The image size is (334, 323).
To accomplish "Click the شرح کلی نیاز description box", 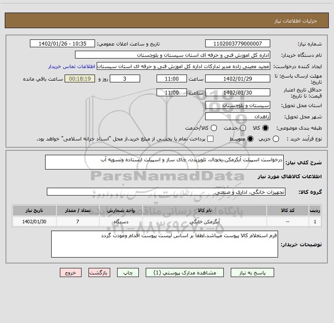I will 164,162.
